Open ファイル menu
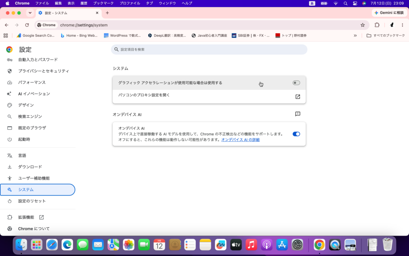 tap(42, 3)
